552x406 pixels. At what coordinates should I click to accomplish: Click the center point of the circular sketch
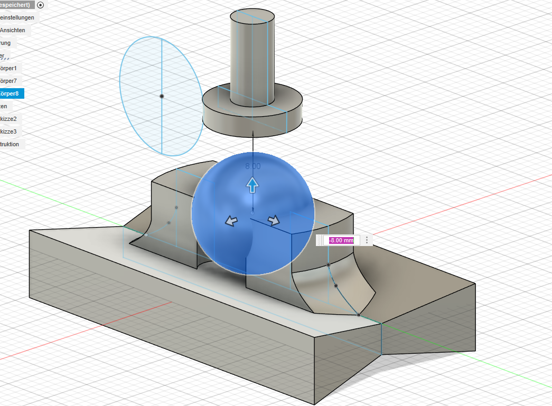162,96
